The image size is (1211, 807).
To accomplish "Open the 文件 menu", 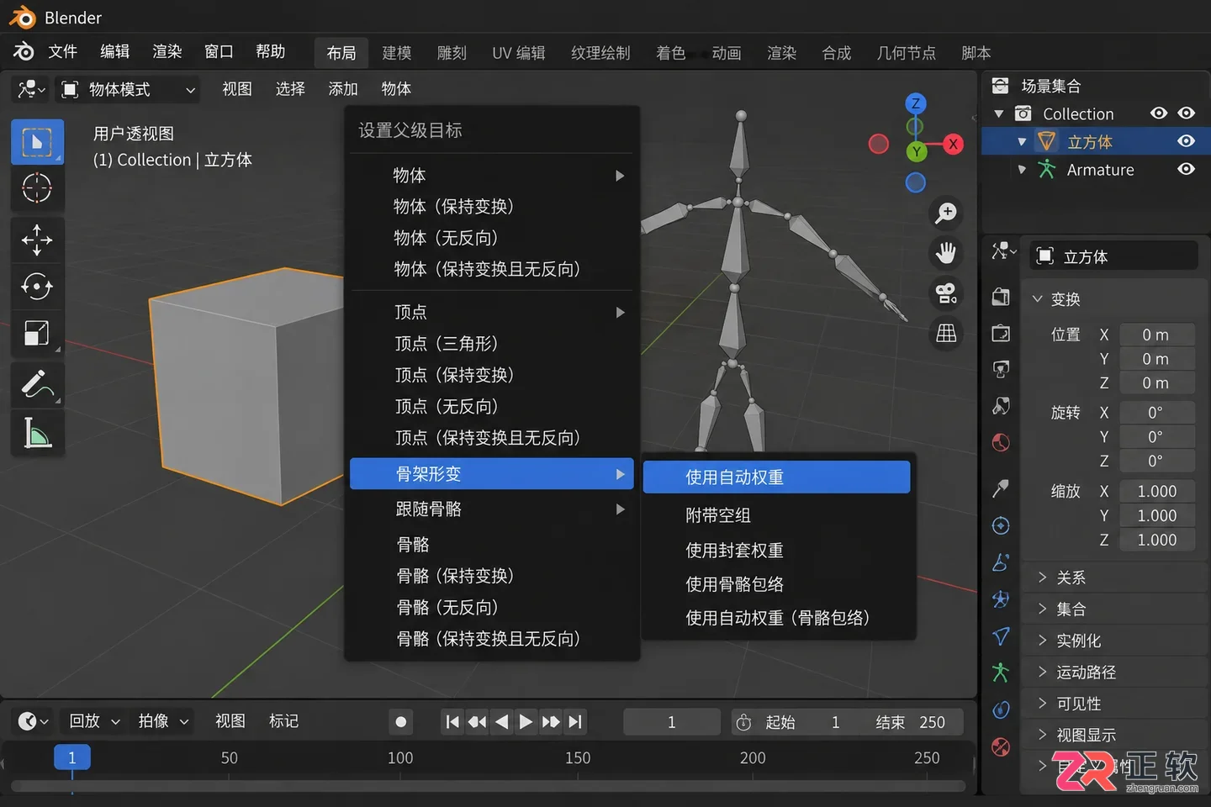I will (x=62, y=51).
